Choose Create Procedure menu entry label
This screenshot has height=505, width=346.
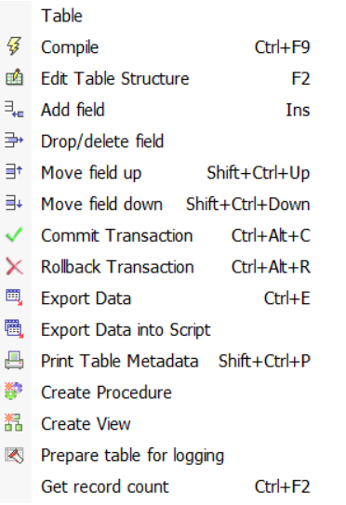(106, 392)
